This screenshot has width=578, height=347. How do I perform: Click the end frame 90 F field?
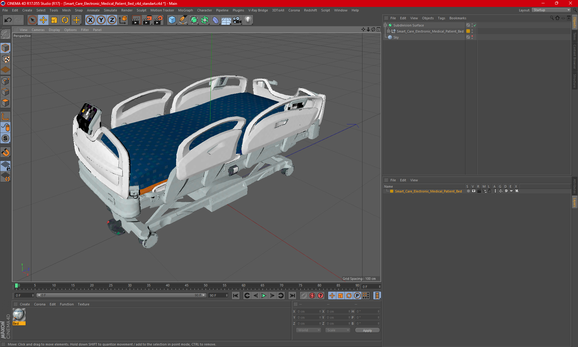(x=218, y=295)
